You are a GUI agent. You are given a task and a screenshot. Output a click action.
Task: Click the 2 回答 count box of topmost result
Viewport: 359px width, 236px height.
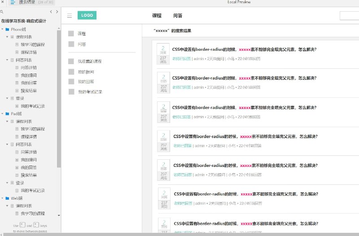(x=163, y=49)
